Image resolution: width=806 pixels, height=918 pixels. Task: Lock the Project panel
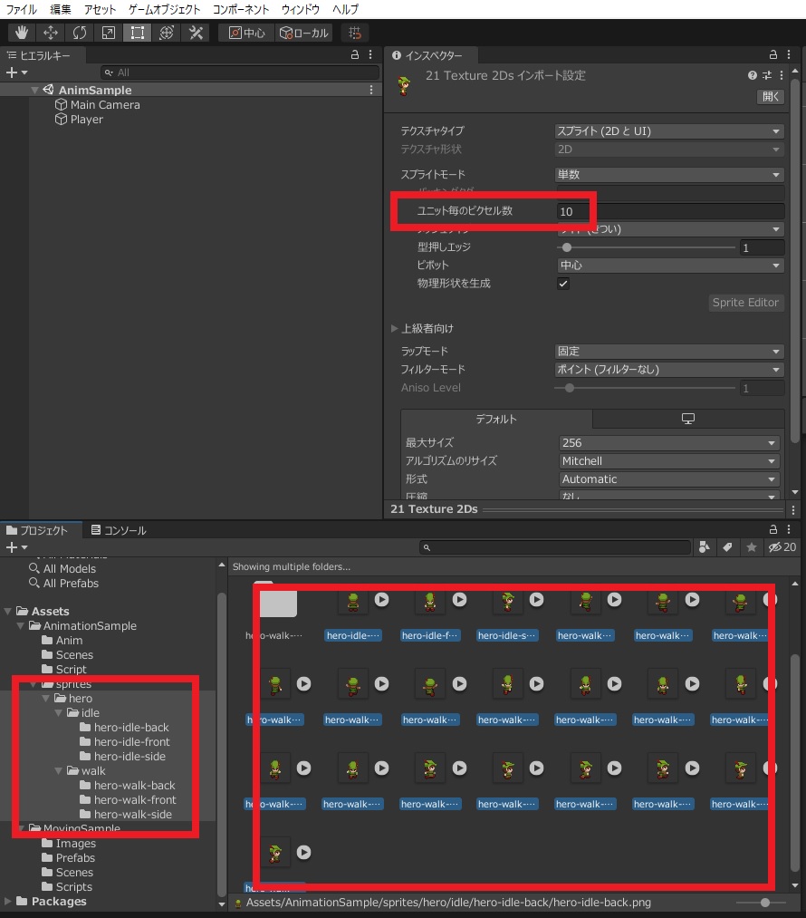pyautogui.click(x=772, y=529)
